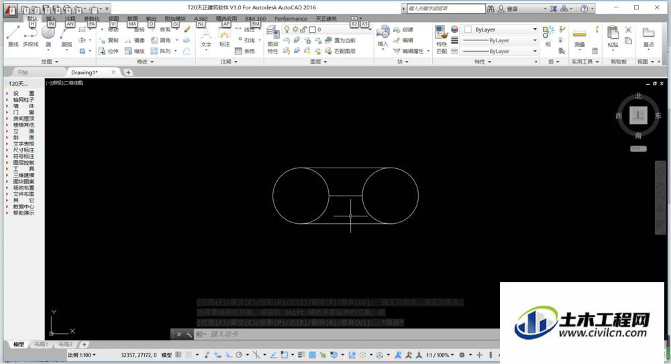Image resolution: width=671 pixels, height=364 pixels.
Task: Open 图层特性 layer properties manager
Action: 272,38
